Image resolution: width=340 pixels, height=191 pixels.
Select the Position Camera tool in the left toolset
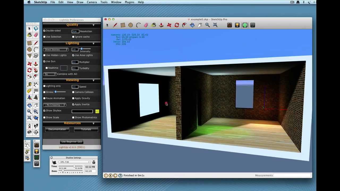click(29, 126)
